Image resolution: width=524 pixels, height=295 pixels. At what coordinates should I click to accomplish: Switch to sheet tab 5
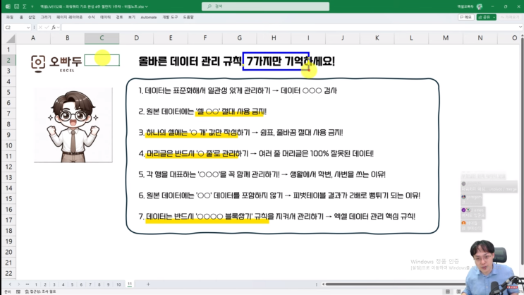[x=72, y=284]
